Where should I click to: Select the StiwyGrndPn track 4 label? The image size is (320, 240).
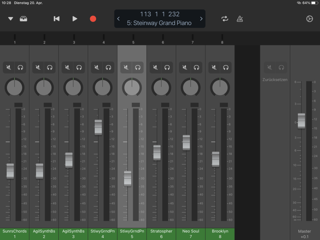click(103, 234)
